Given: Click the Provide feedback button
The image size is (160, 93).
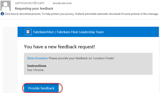Looking at the screenshot, I should point(41,88).
